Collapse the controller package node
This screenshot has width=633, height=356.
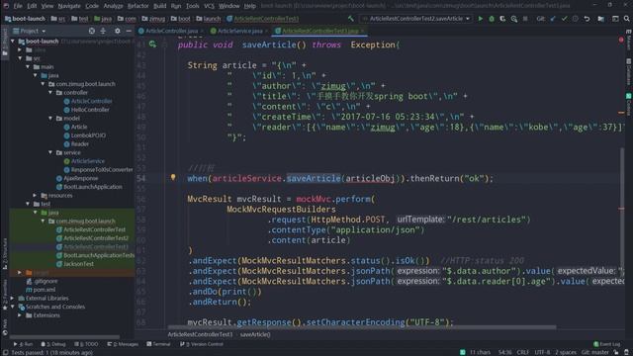click(x=50, y=92)
